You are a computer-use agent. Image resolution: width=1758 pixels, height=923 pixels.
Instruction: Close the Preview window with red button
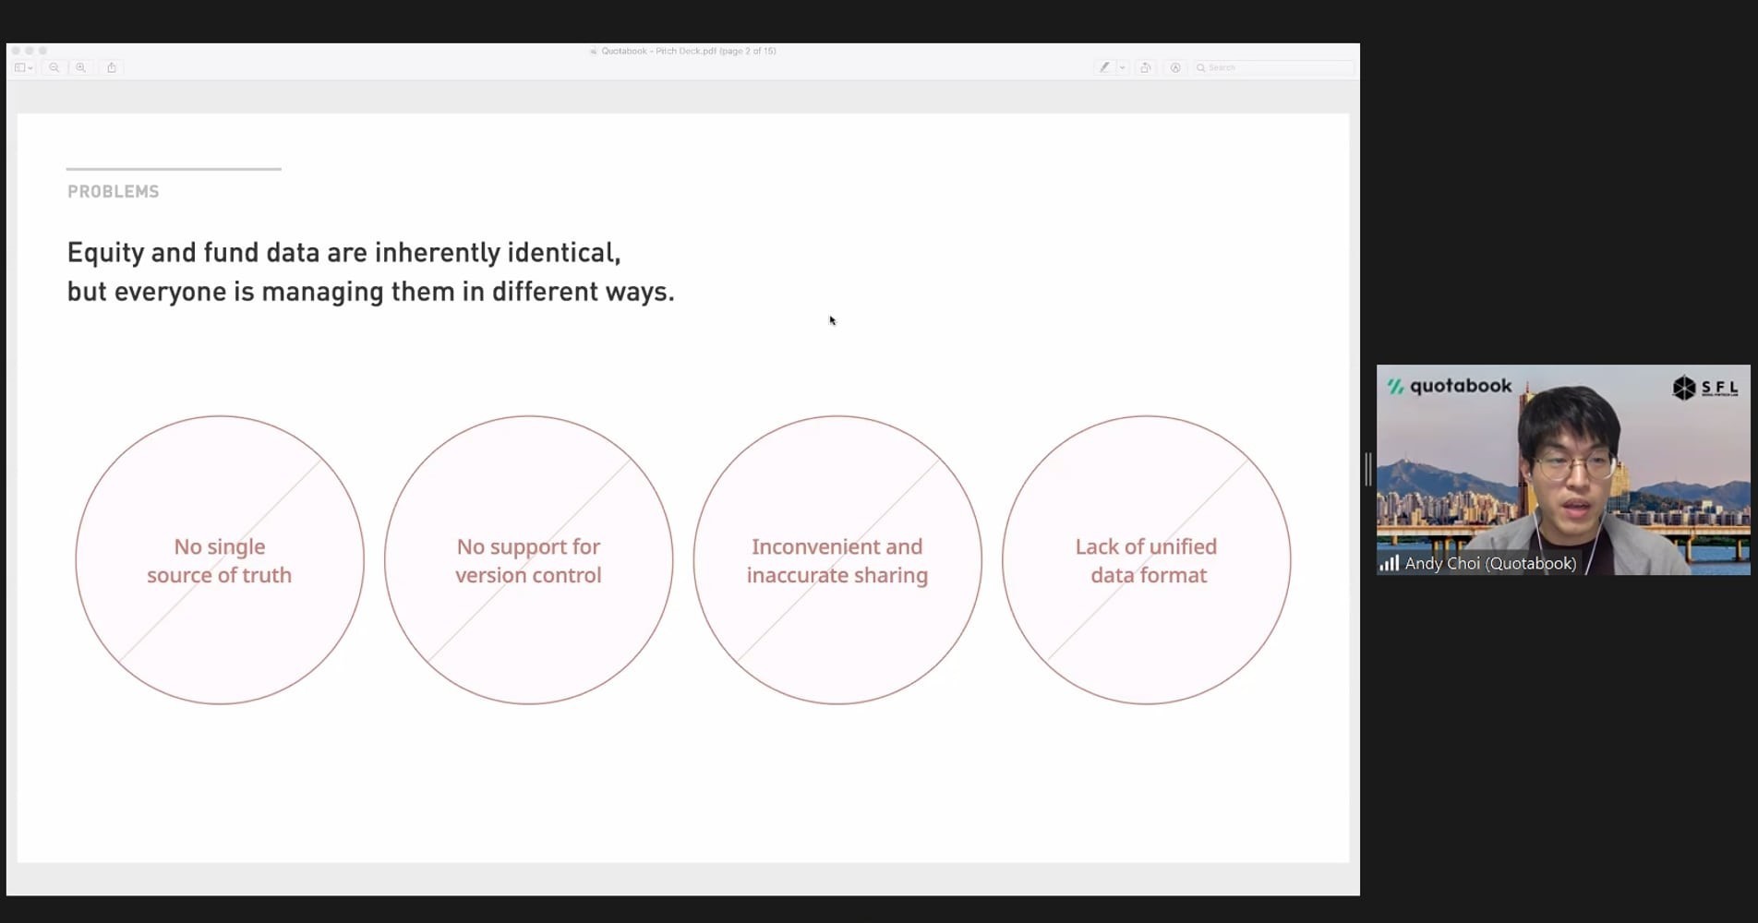pyautogui.click(x=16, y=51)
